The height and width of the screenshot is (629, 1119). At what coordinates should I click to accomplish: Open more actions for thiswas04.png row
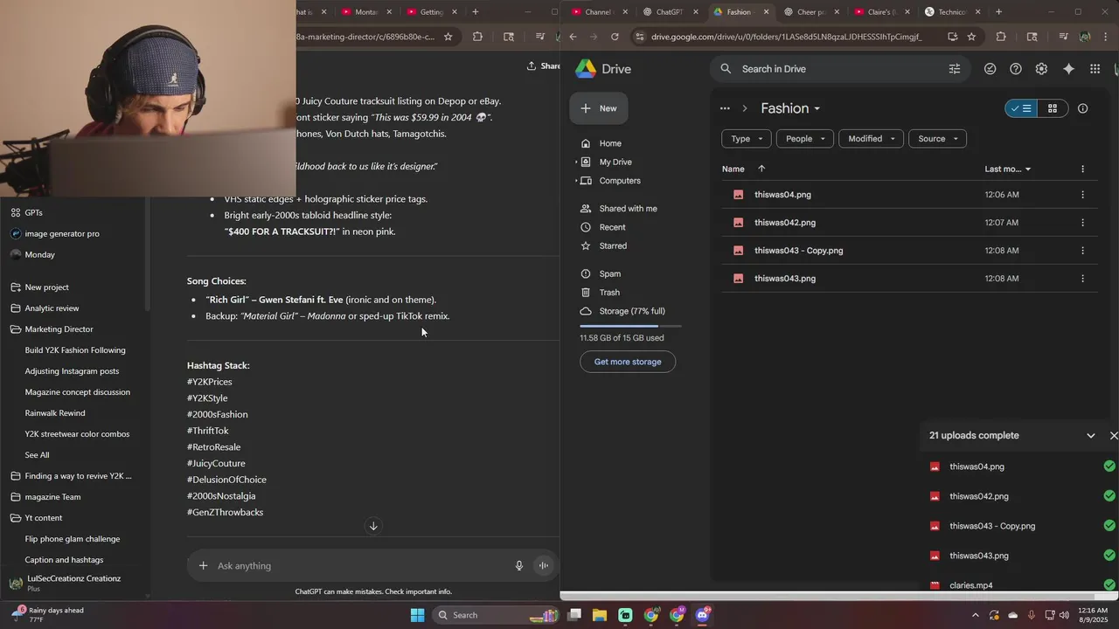click(x=1082, y=195)
